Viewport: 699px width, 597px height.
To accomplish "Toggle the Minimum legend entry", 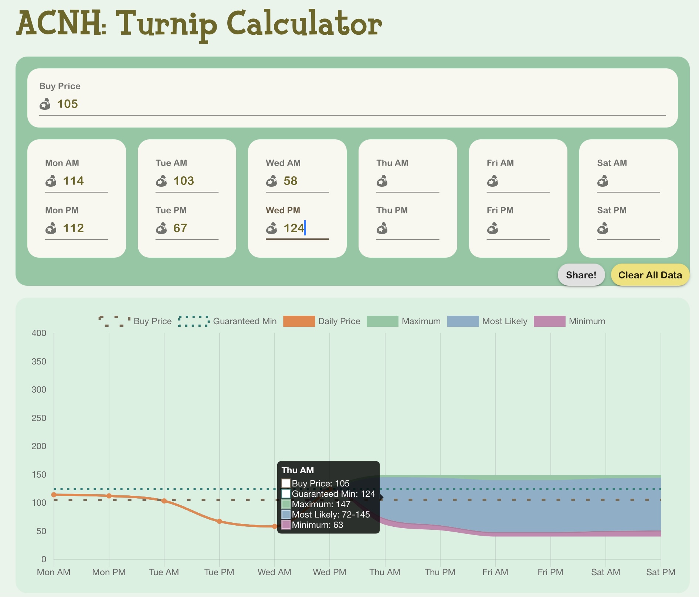I will point(569,321).
